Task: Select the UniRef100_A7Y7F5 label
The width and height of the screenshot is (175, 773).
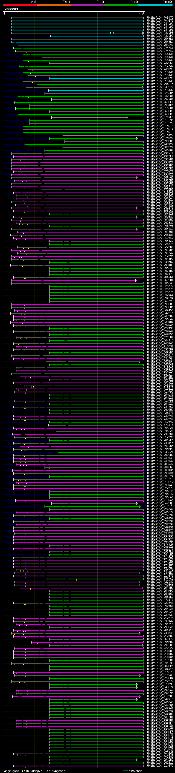Action: (160, 117)
